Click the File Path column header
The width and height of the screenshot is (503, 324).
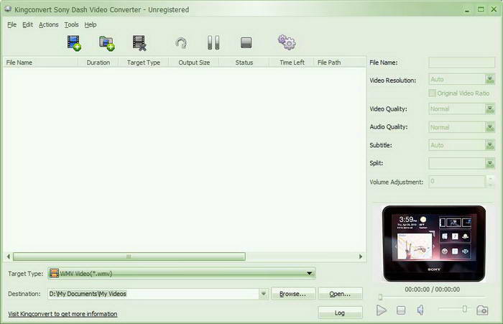340,63
